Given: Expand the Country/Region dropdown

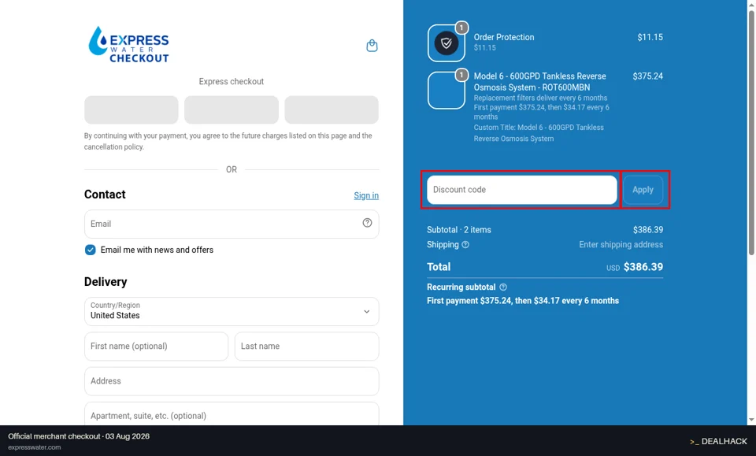Looking at the screenshot, I should click(232, 311).
